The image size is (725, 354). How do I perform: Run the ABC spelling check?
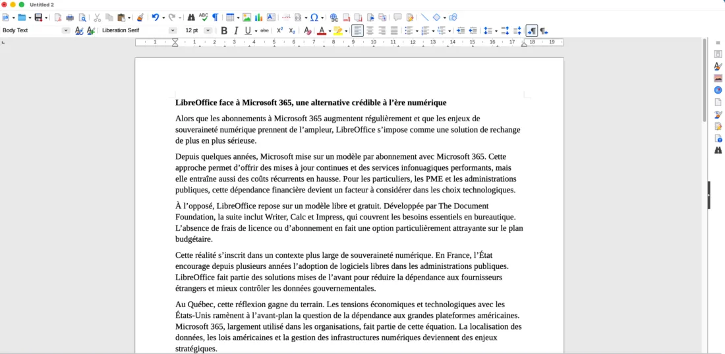pos(204,18)
